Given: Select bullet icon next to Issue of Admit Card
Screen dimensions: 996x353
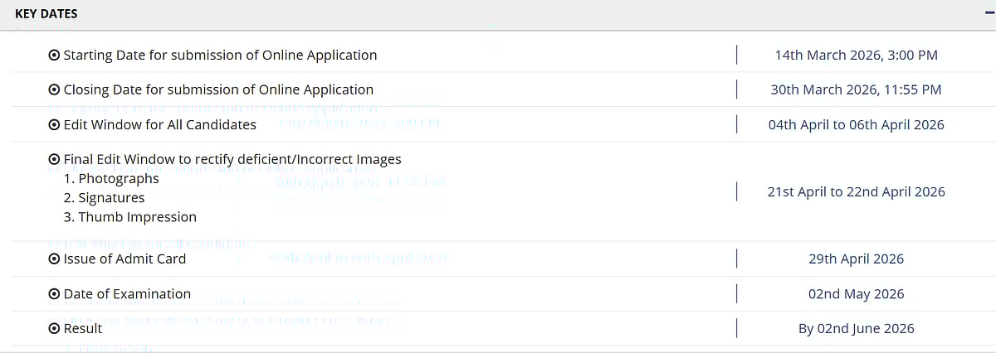Looking at the screenshot, I should (x=54, y=259).
